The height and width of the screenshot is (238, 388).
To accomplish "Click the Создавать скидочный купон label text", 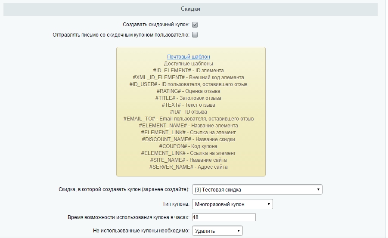I will 156,25.
